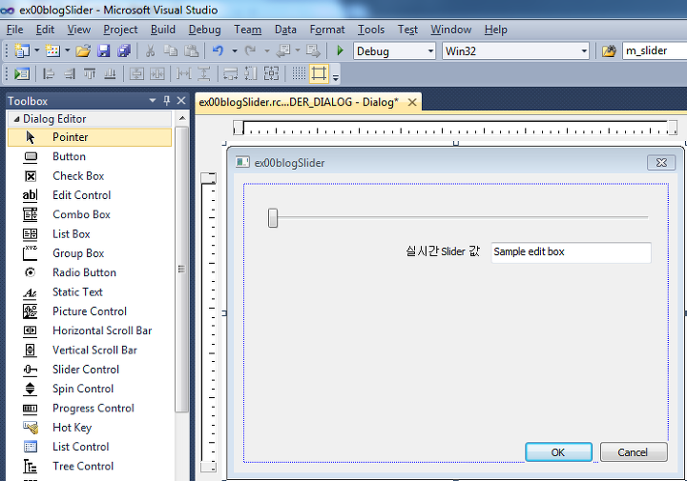The height and width of the screenshot is (481, 687).
Task: Open the dialog toolbar options overflow arrow
Action: pyautogui.click(x=336, y=78)
